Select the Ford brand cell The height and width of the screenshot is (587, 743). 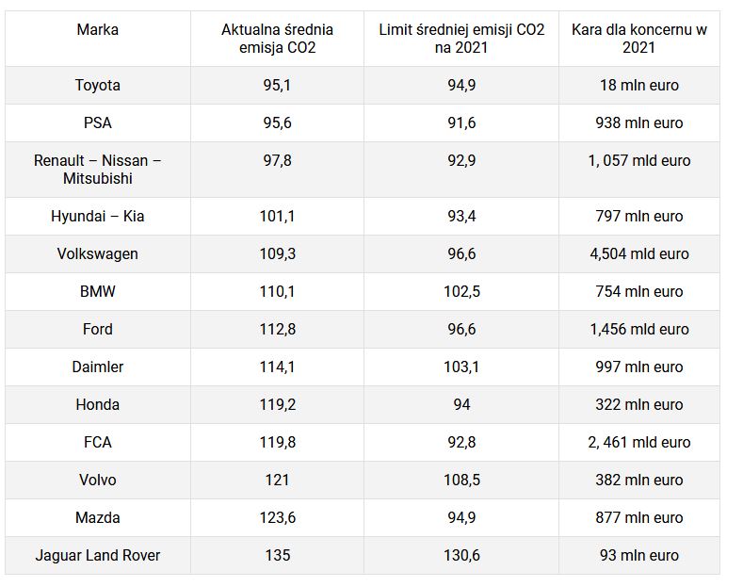click(x=98, y=329)
